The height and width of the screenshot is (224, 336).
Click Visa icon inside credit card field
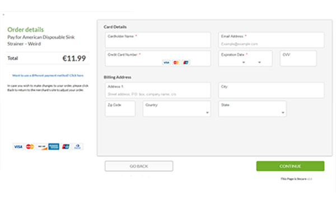tap(166, 62)
